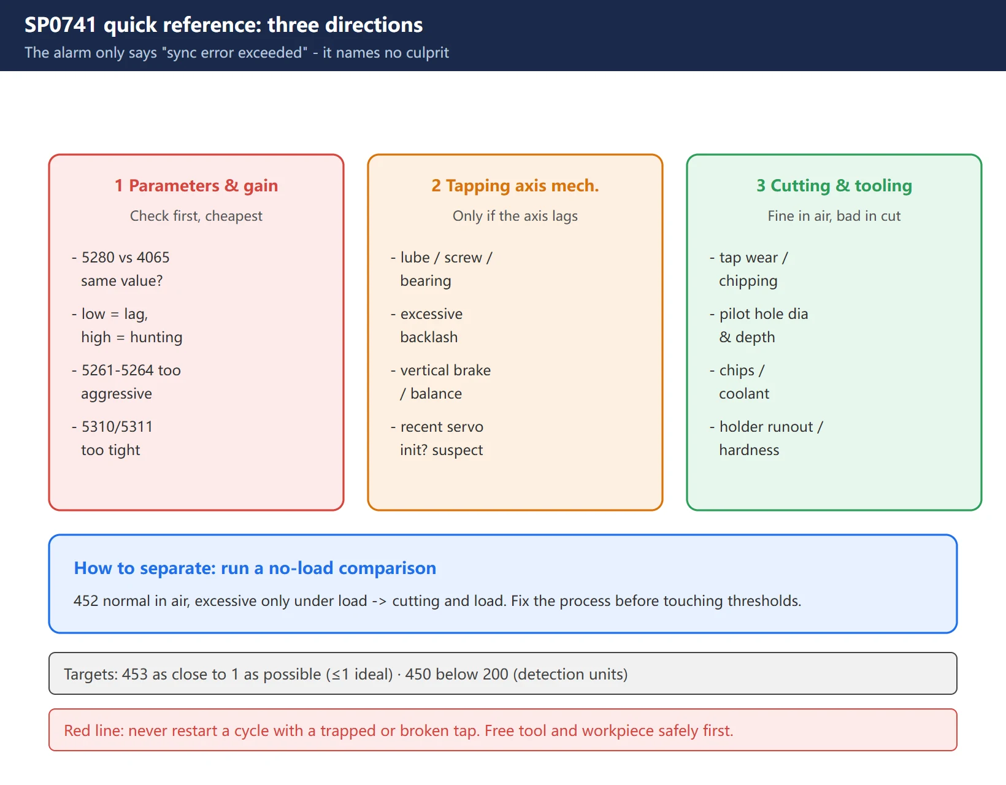Click the '1 Parameters & gain' heading
This screenshot has height=785, width=1006.
196,186
